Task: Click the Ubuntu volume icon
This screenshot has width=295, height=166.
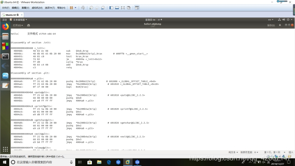Action: coord(284,20)
